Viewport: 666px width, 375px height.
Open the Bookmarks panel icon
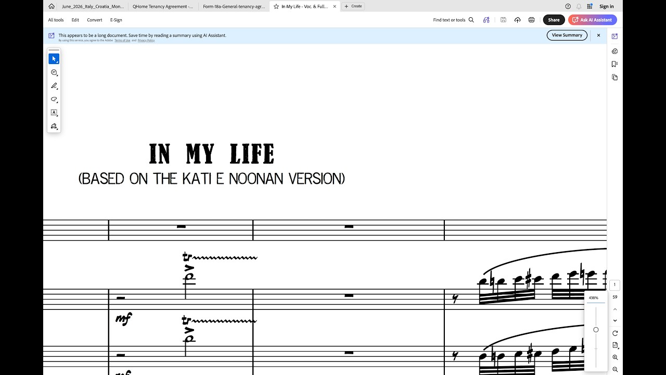pyautogui.click(x=614, y=64)
